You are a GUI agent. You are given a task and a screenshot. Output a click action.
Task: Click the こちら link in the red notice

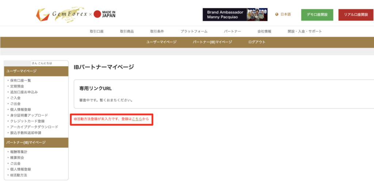tap(137, 119)
